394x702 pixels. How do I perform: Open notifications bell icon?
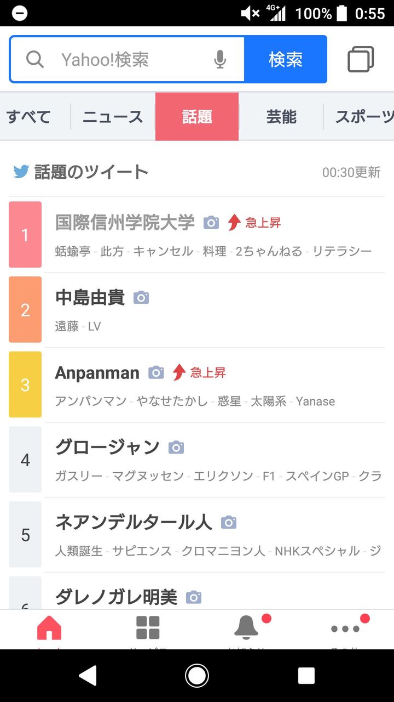pos(246,628)
